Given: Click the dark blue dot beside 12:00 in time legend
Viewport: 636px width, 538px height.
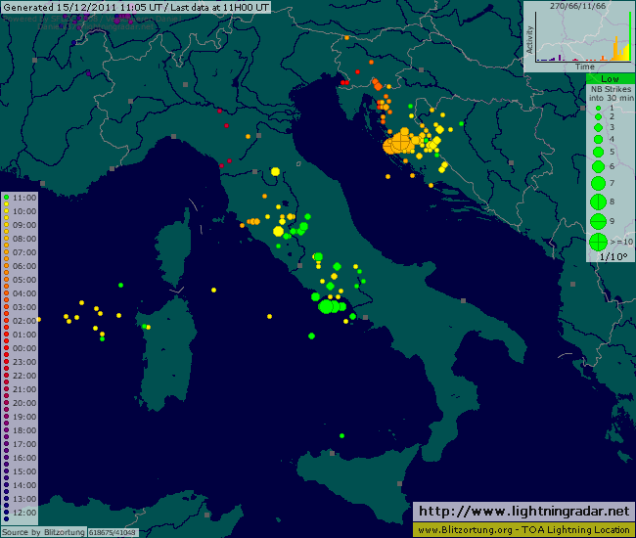Looking at the screenshot, I should [7, 513].
